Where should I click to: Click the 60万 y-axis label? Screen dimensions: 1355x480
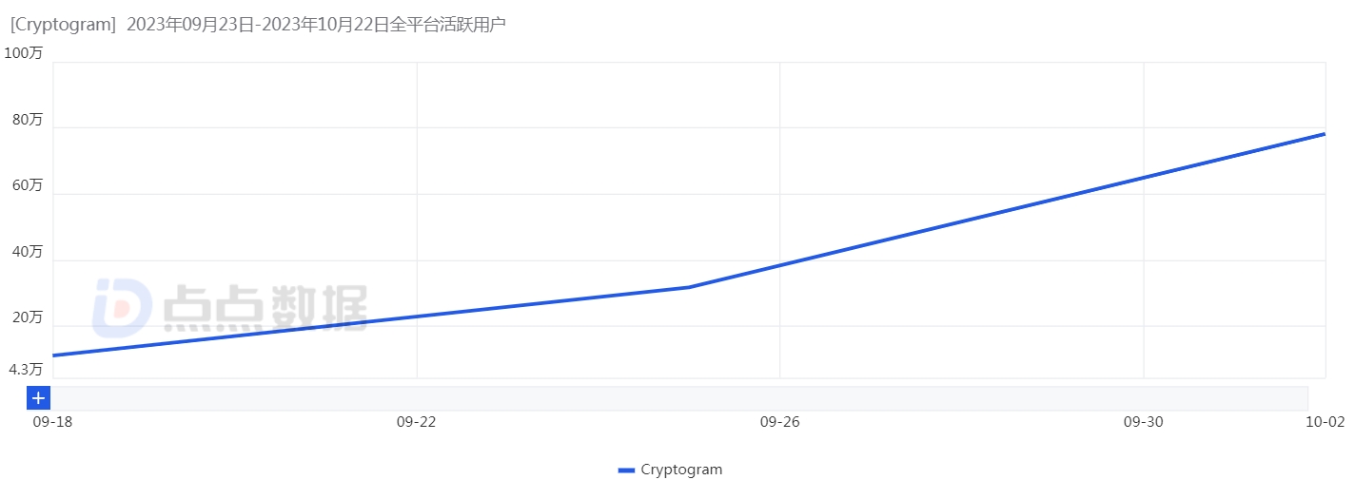coord(28,185)
